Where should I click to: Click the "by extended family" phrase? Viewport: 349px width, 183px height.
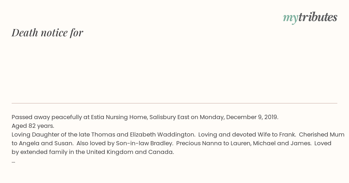pyautogui.click(x=40, y=152)
